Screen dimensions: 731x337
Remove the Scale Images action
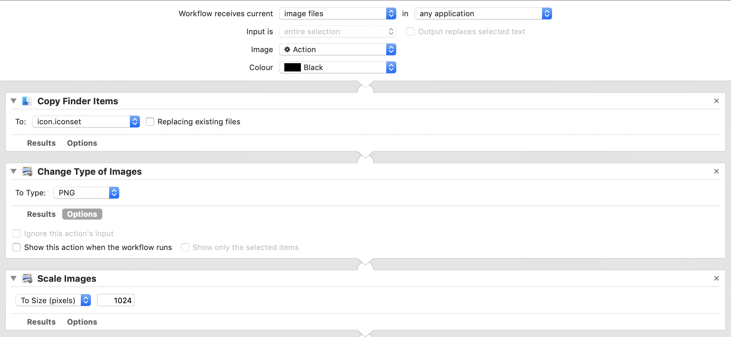coord(716,278)
